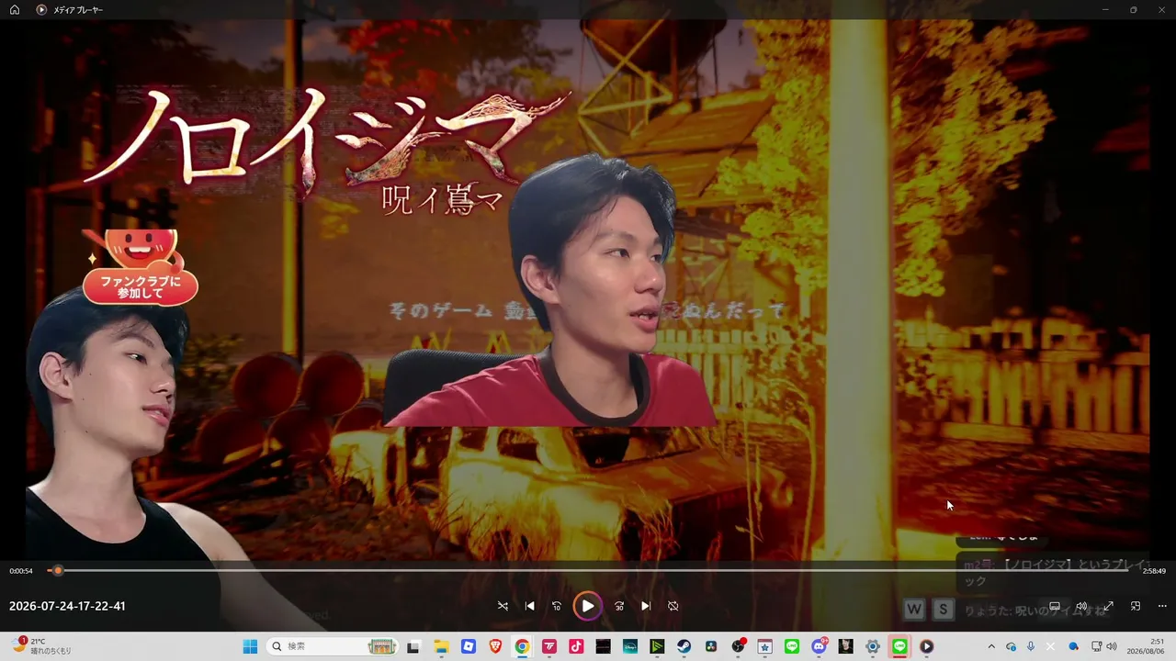Click the video title 2026-07-24-17-22-41
This screenshot has height=661, width=1176.
pos(67,606)
